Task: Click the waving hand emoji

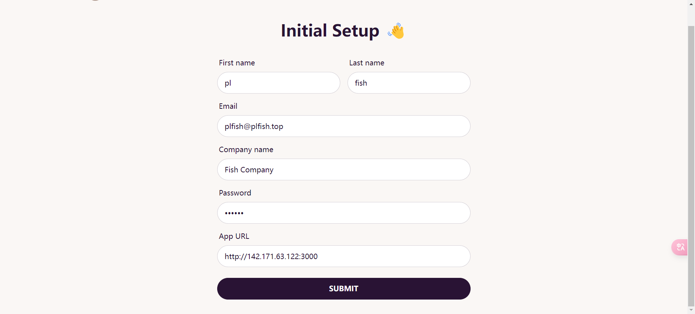Action: tap(396, 31)
